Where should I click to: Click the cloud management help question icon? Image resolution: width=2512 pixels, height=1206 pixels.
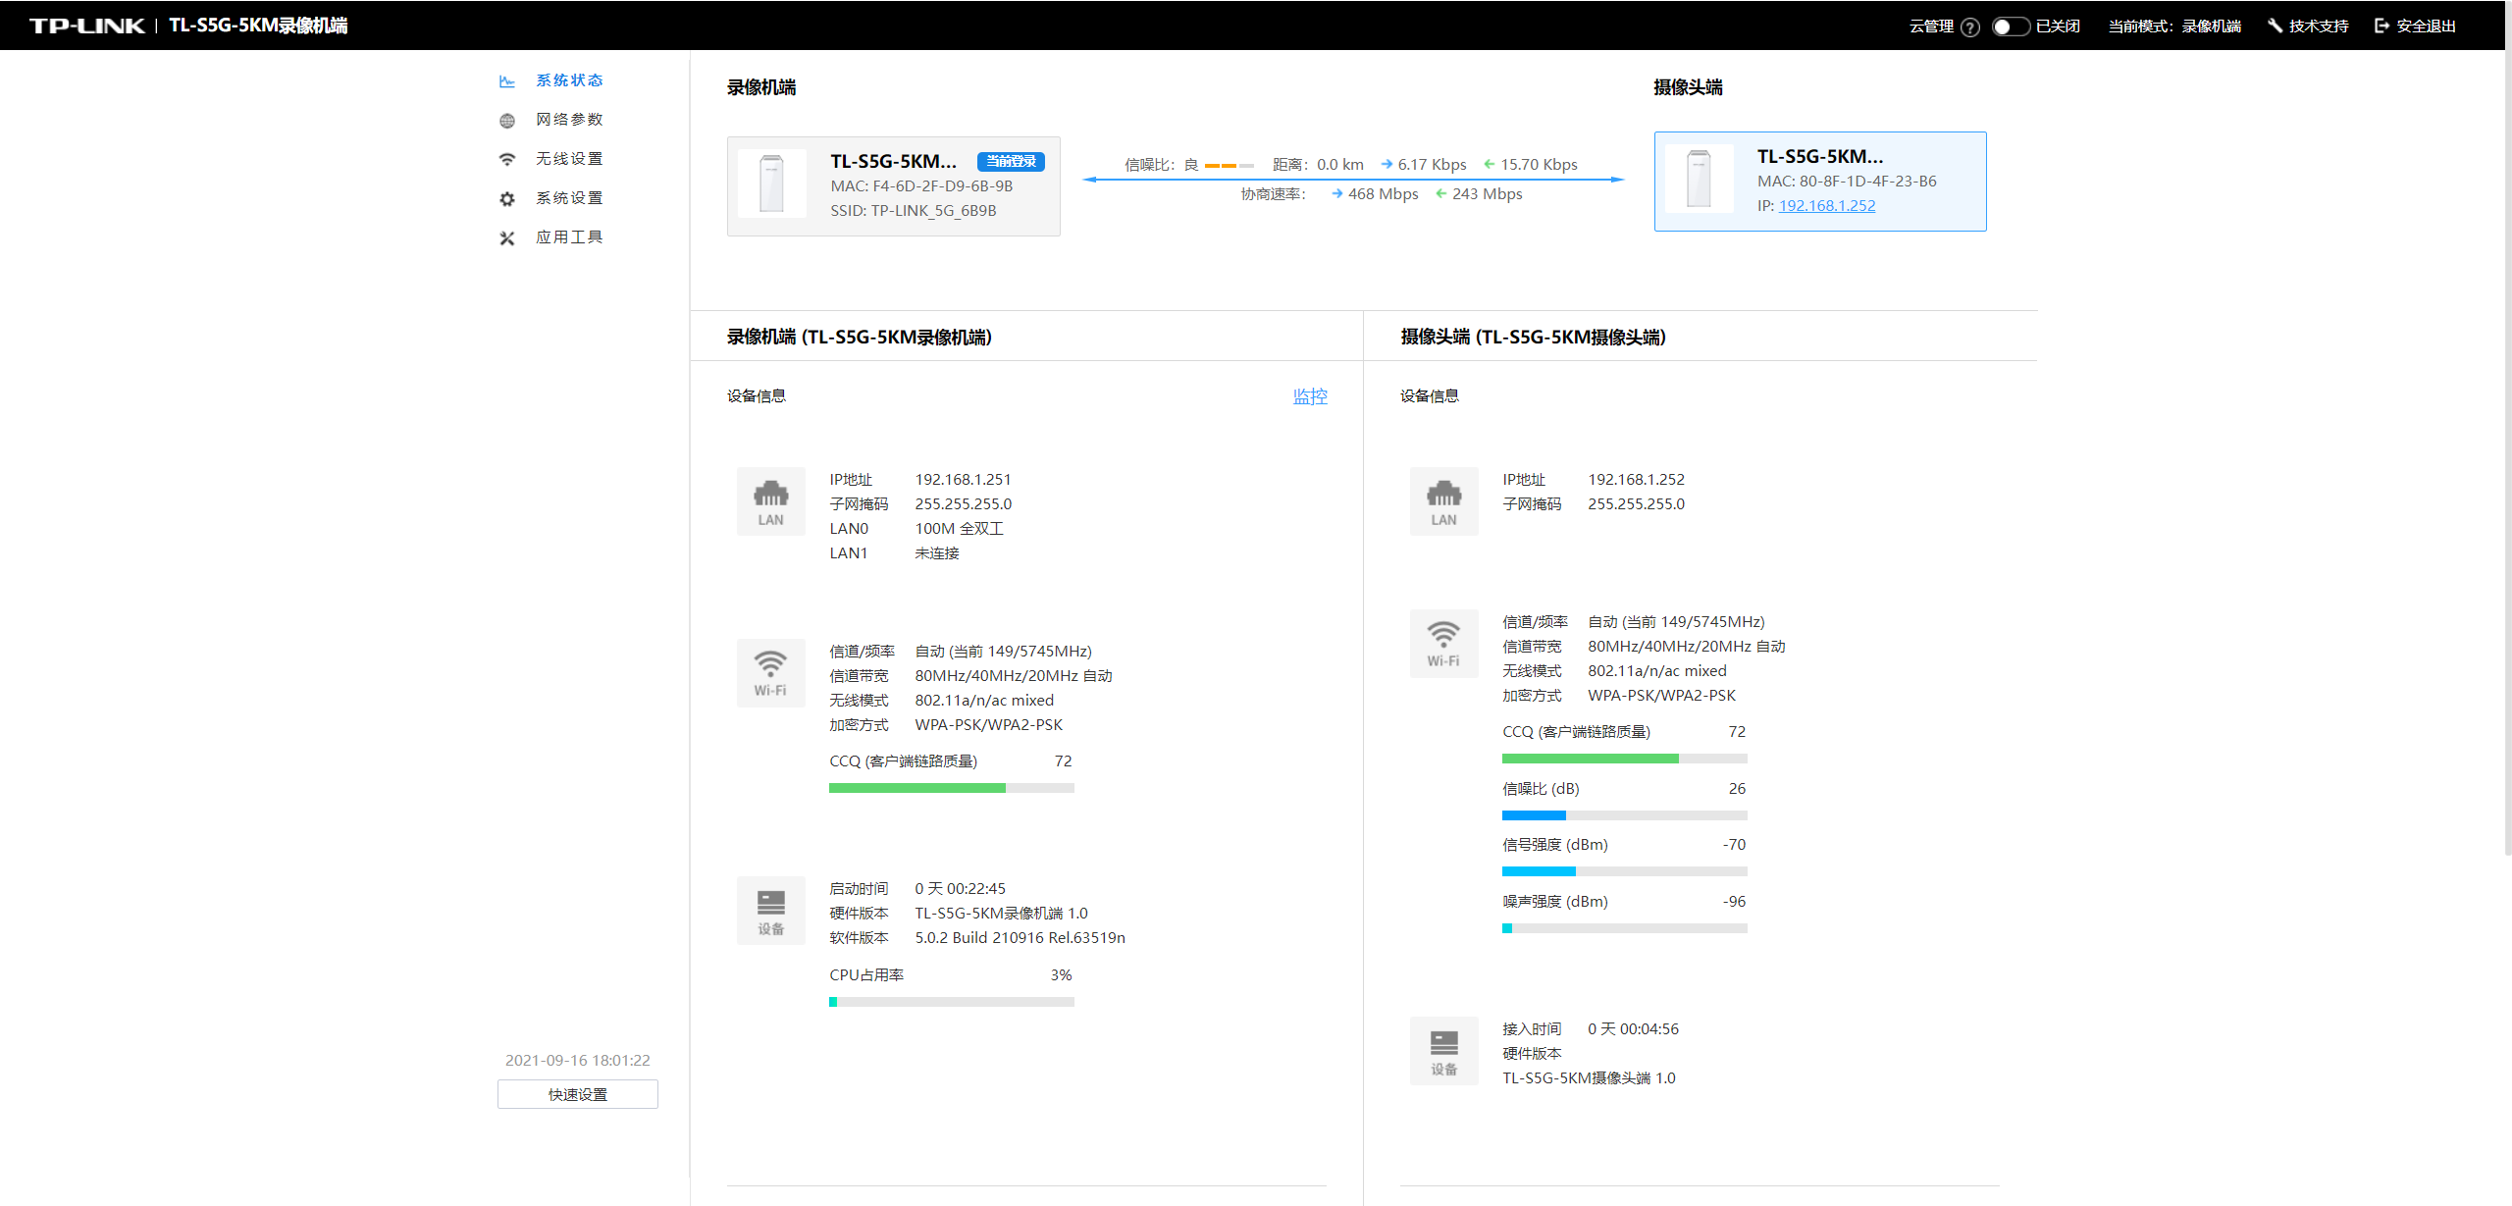1969,26
